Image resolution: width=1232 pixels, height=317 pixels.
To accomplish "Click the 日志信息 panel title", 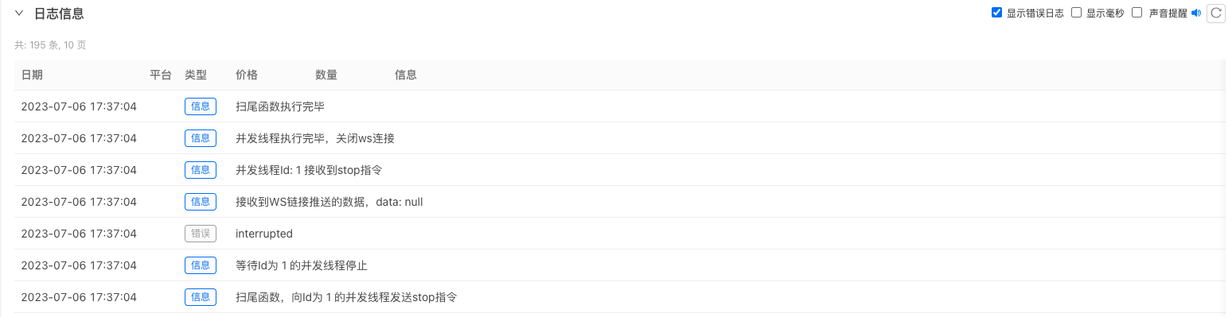I will 59,14.
